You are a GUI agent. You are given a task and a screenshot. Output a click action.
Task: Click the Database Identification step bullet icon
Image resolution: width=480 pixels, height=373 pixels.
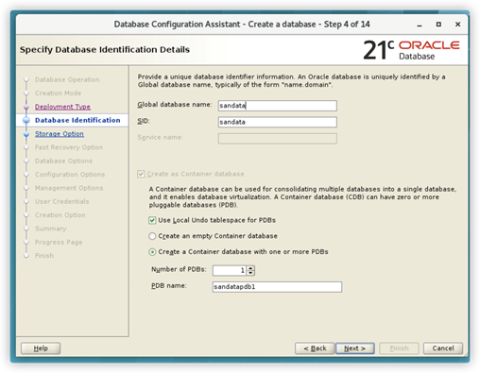click(26, 120)
